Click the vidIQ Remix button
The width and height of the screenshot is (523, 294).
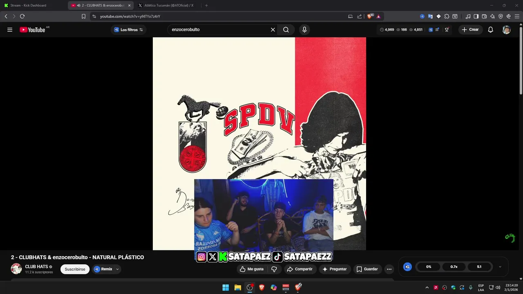click(x=103, y=269)
